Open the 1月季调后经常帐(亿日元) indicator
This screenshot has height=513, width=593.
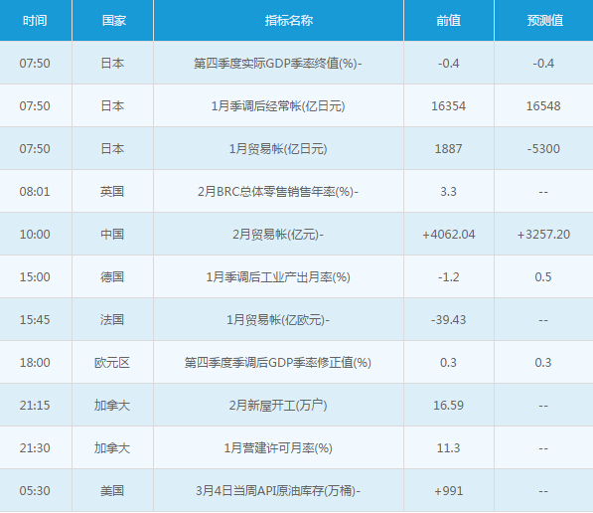278,106
